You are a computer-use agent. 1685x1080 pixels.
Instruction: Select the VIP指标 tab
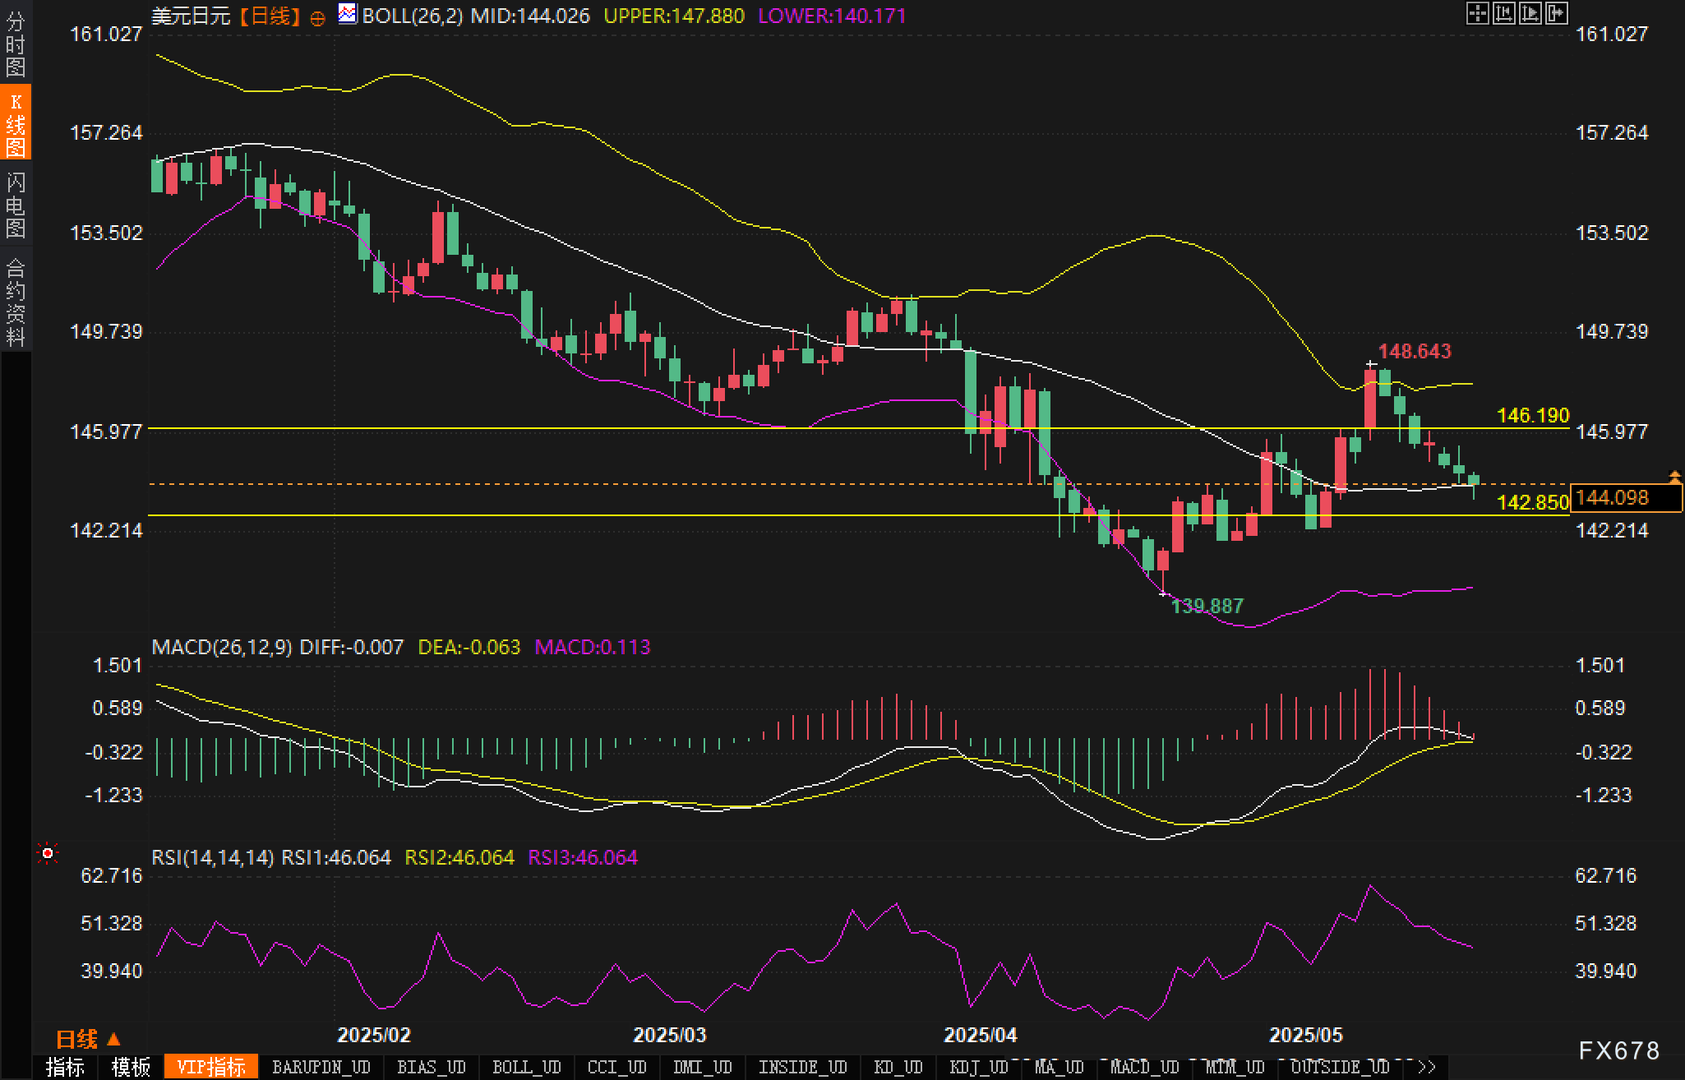211,1067
